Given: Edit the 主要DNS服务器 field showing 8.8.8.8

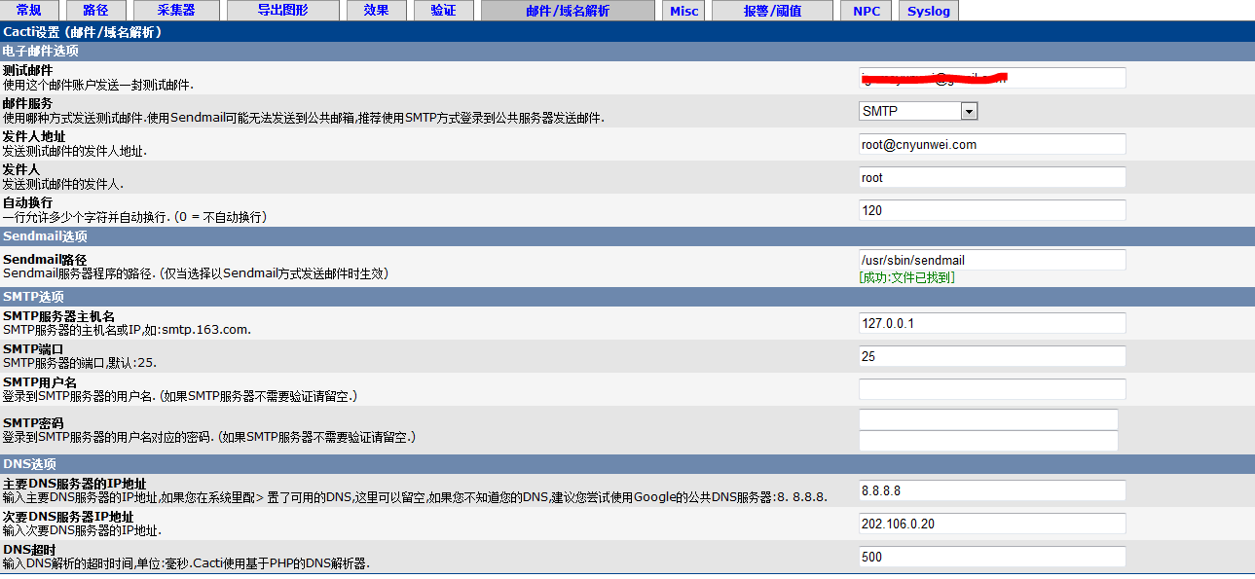Looking at the screenshot, I should pos(992,490).
